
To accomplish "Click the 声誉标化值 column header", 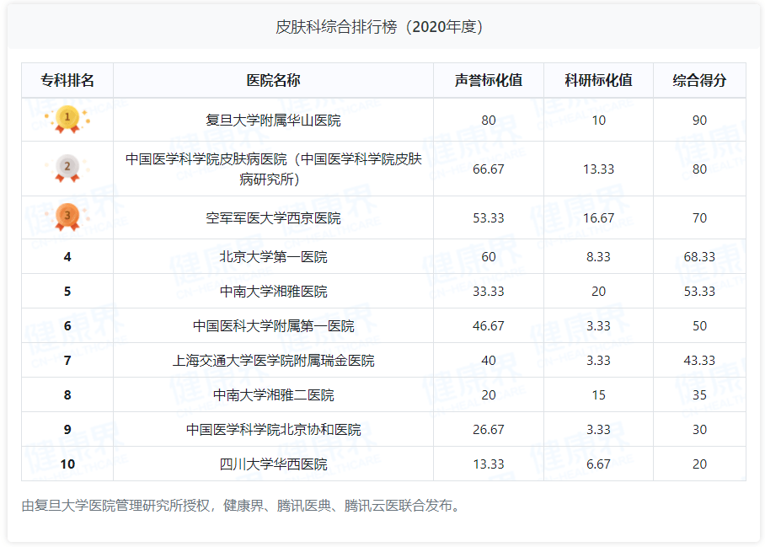I will [489, 81].
